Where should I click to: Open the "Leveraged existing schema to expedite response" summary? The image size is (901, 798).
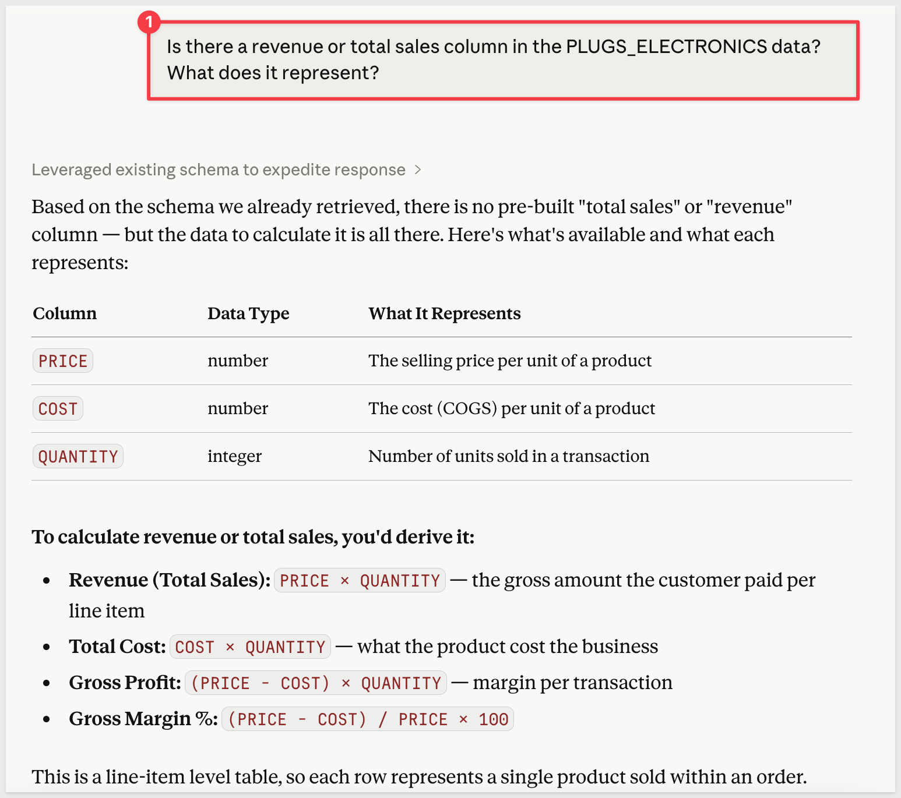coord(219,170)
